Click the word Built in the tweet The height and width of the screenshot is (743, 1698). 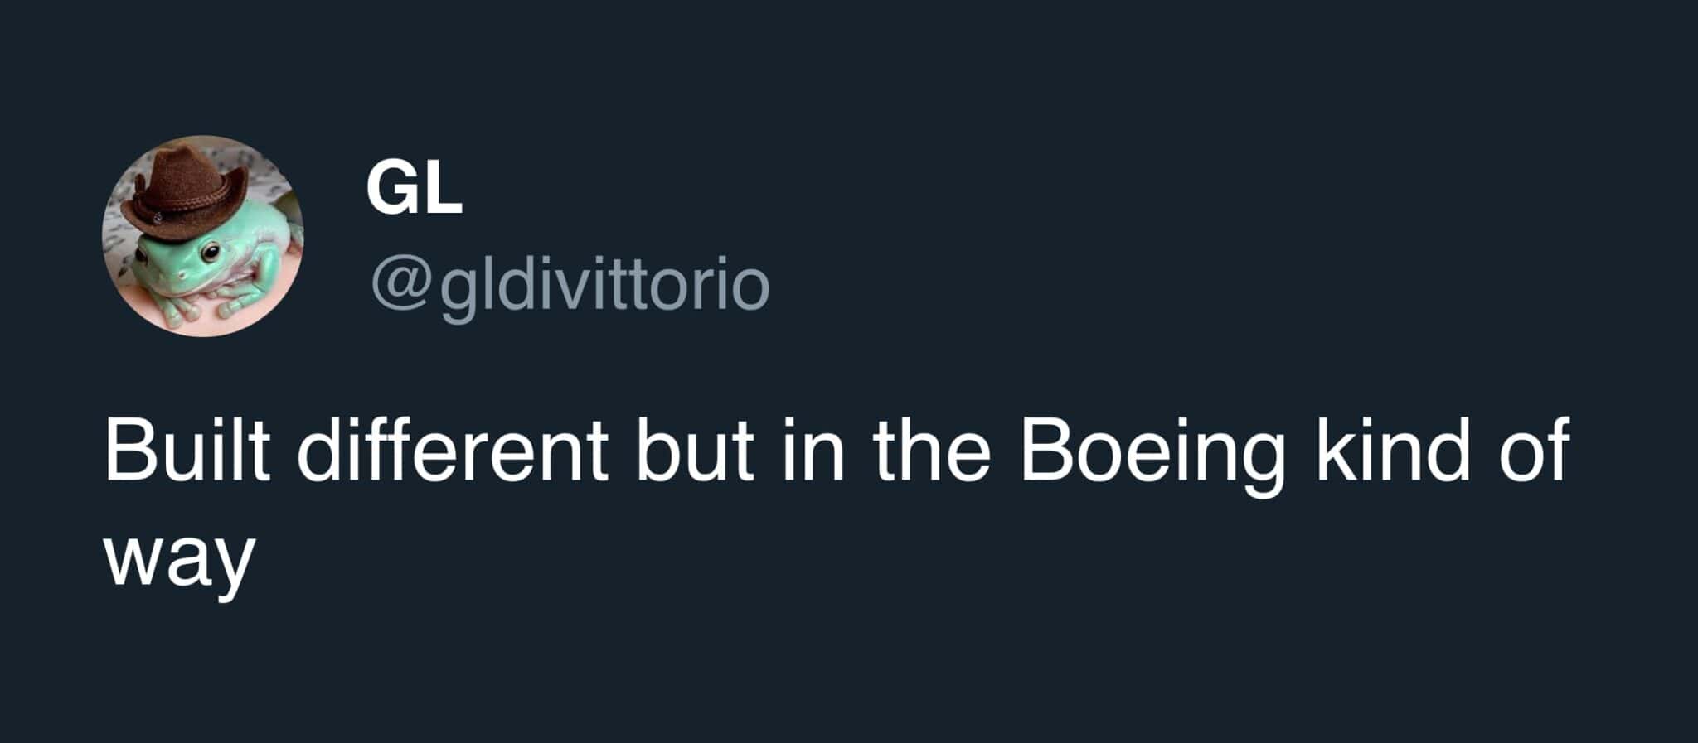[x=187, y=450]
